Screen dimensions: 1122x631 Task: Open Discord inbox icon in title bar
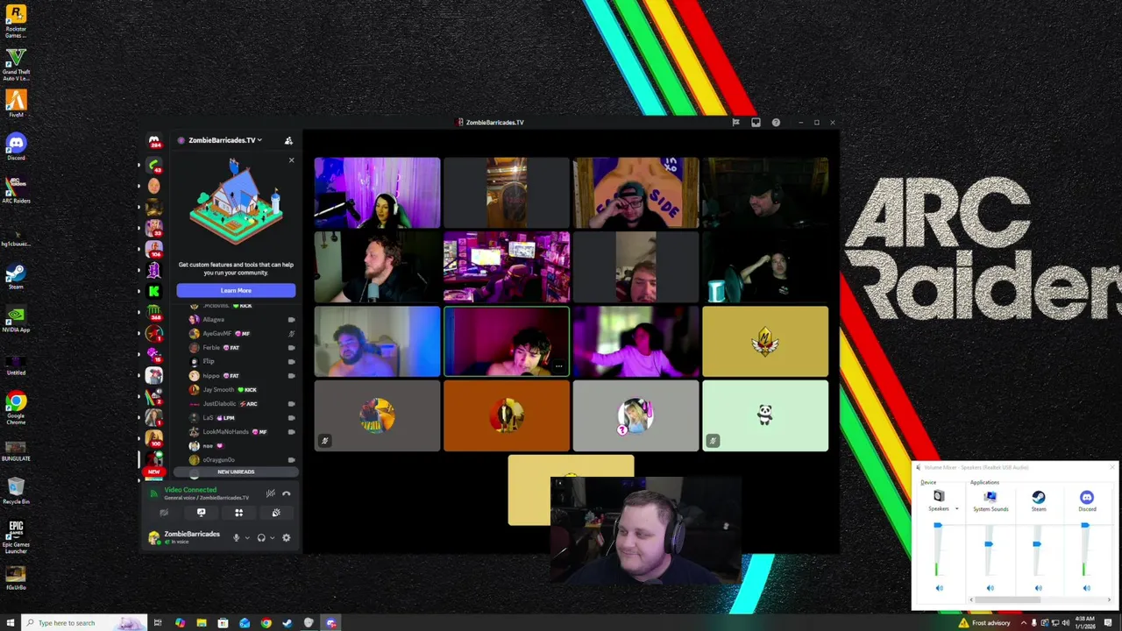[756, 123]
